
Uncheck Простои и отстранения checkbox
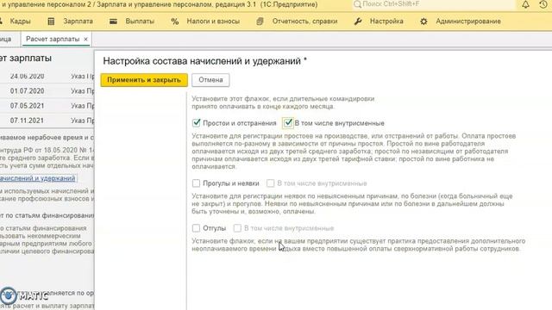[x=196, y=122]
